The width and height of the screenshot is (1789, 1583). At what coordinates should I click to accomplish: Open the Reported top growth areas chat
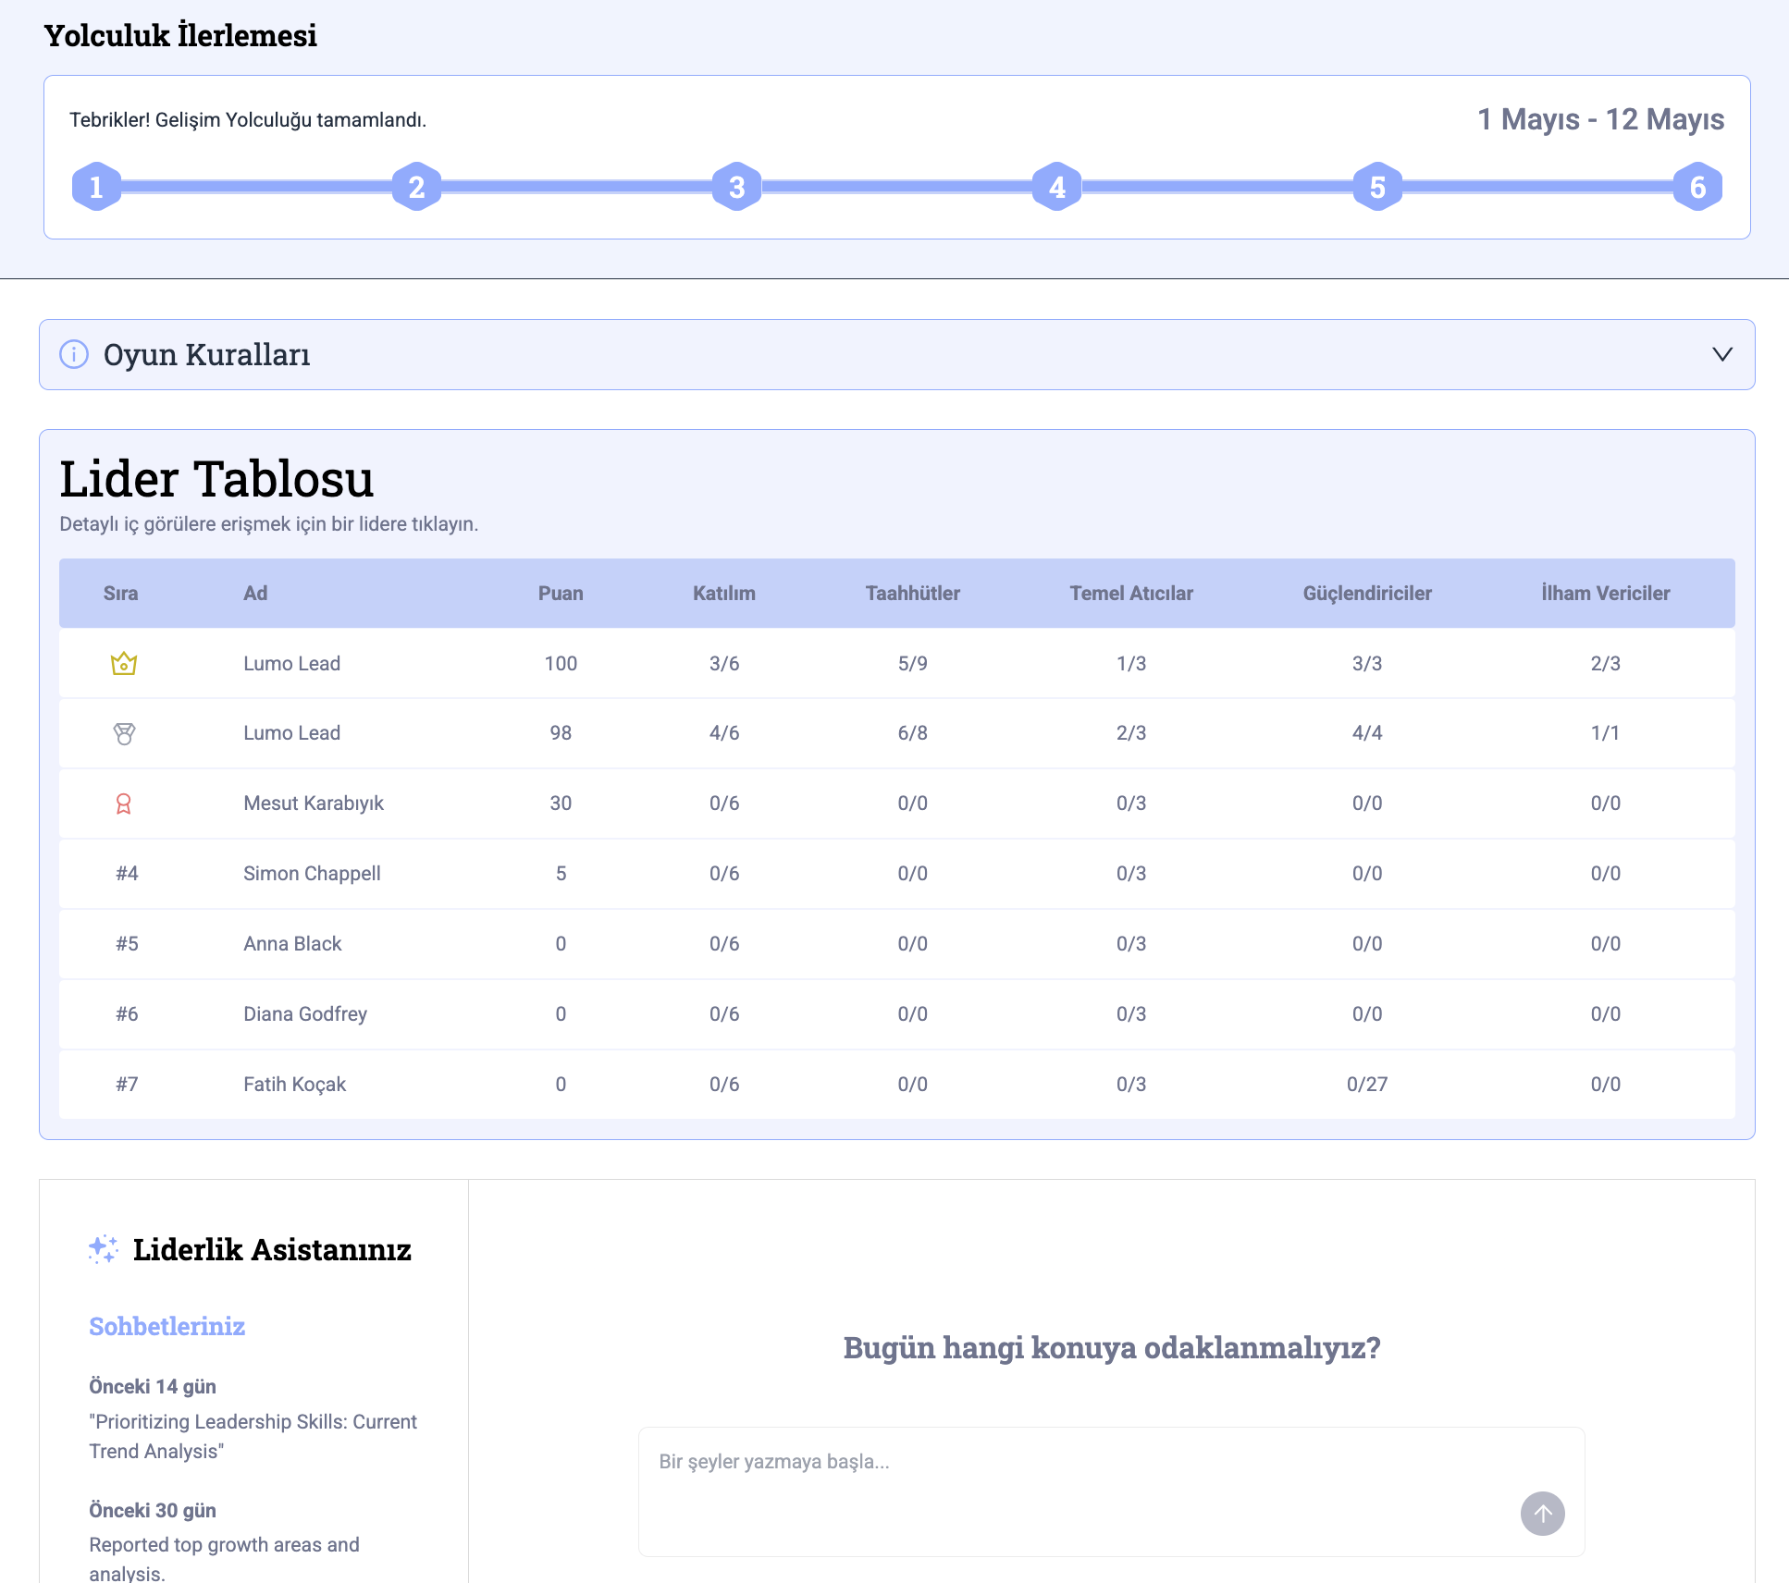tap(224, 1557)
